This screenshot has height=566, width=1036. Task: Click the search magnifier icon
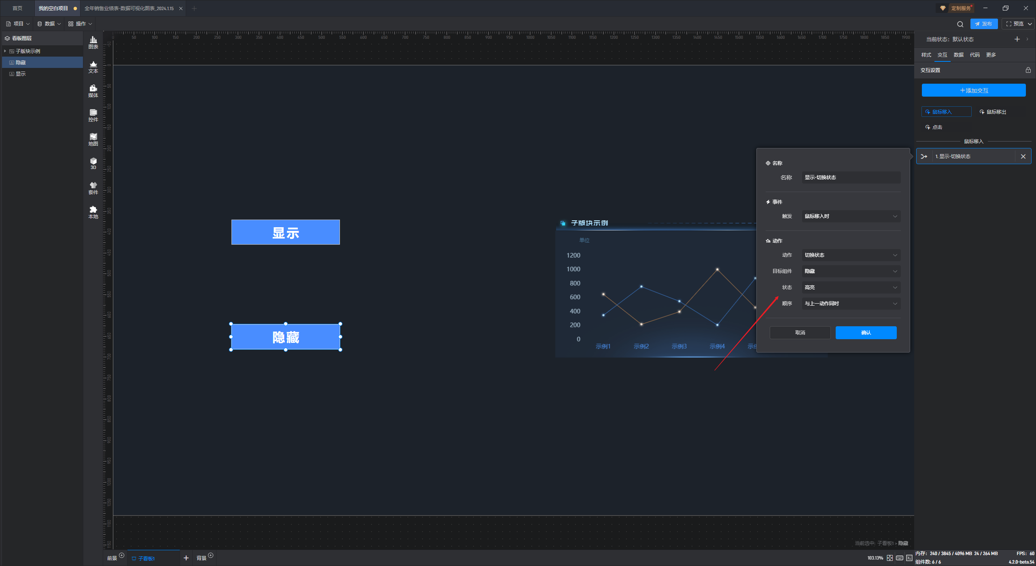pos(960,24)
